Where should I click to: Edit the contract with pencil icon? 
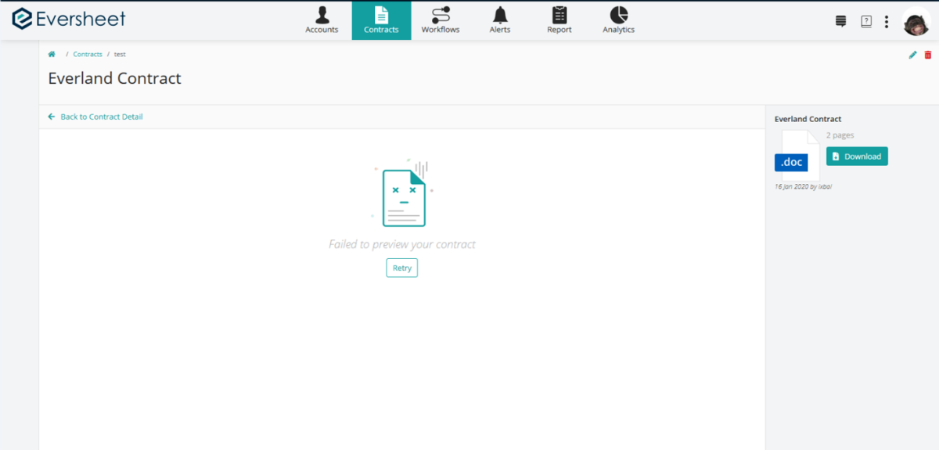[x=912, y=55]
